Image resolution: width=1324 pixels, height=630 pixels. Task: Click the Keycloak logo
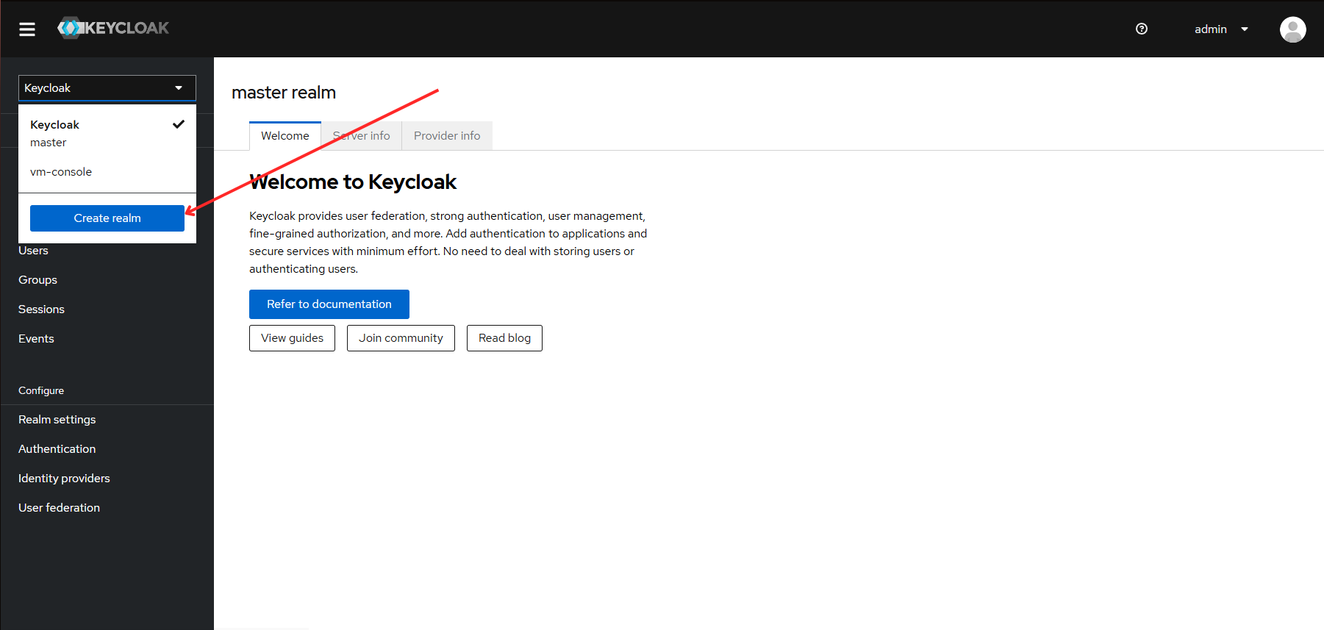[x=113, y=28]
